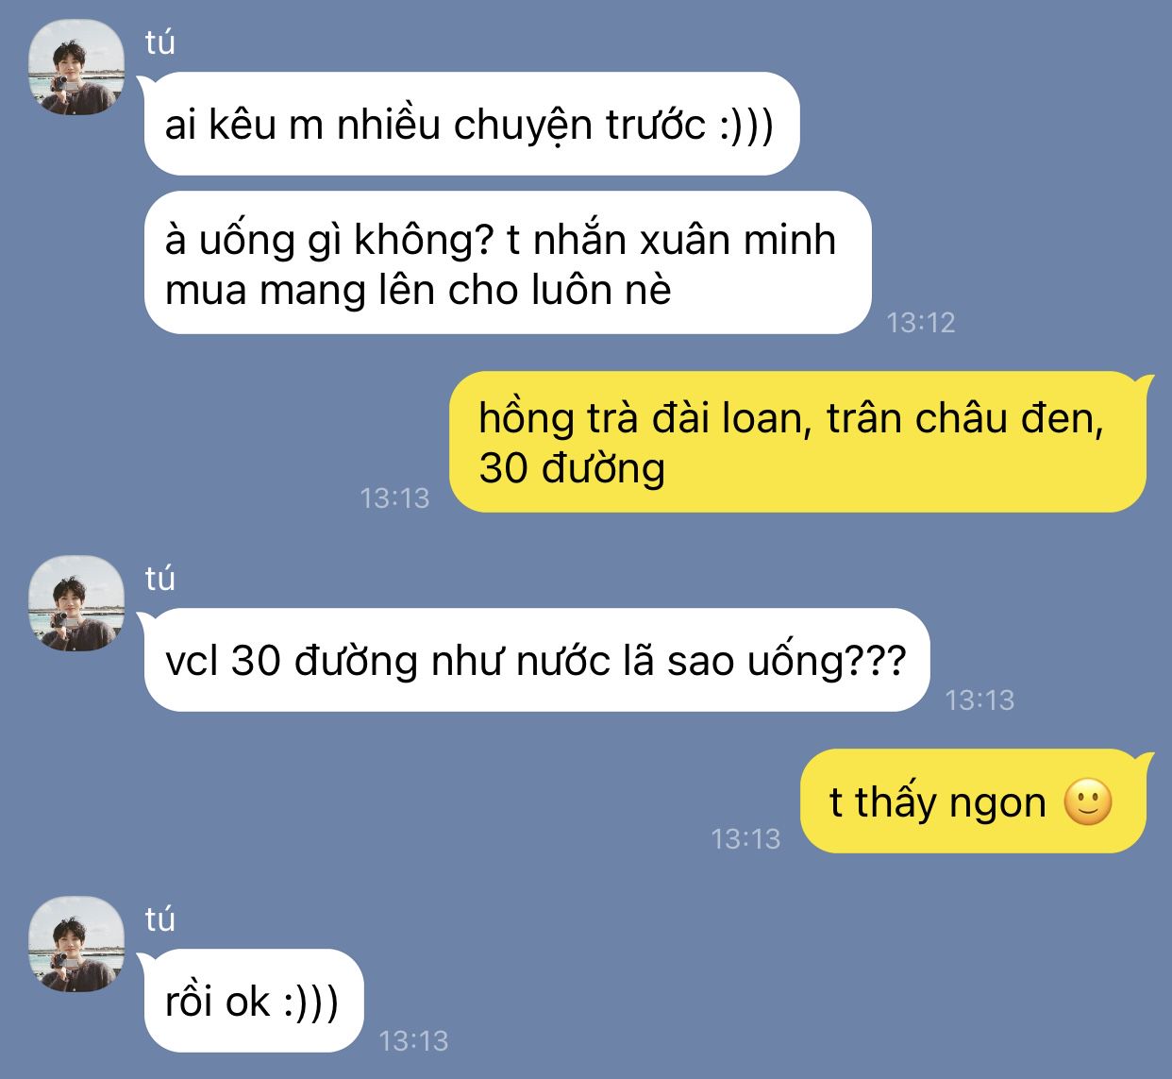This screenshot has height=1079, width=1172.
Task: Tap tú's avatar beside 'rồi ok' message
Action: (x=76, y=944)
